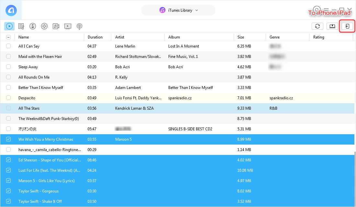Screen dimensions: 356x207
Task: Uncheck Taylor Swift - Gorgeous
Action: pos(8,191)
